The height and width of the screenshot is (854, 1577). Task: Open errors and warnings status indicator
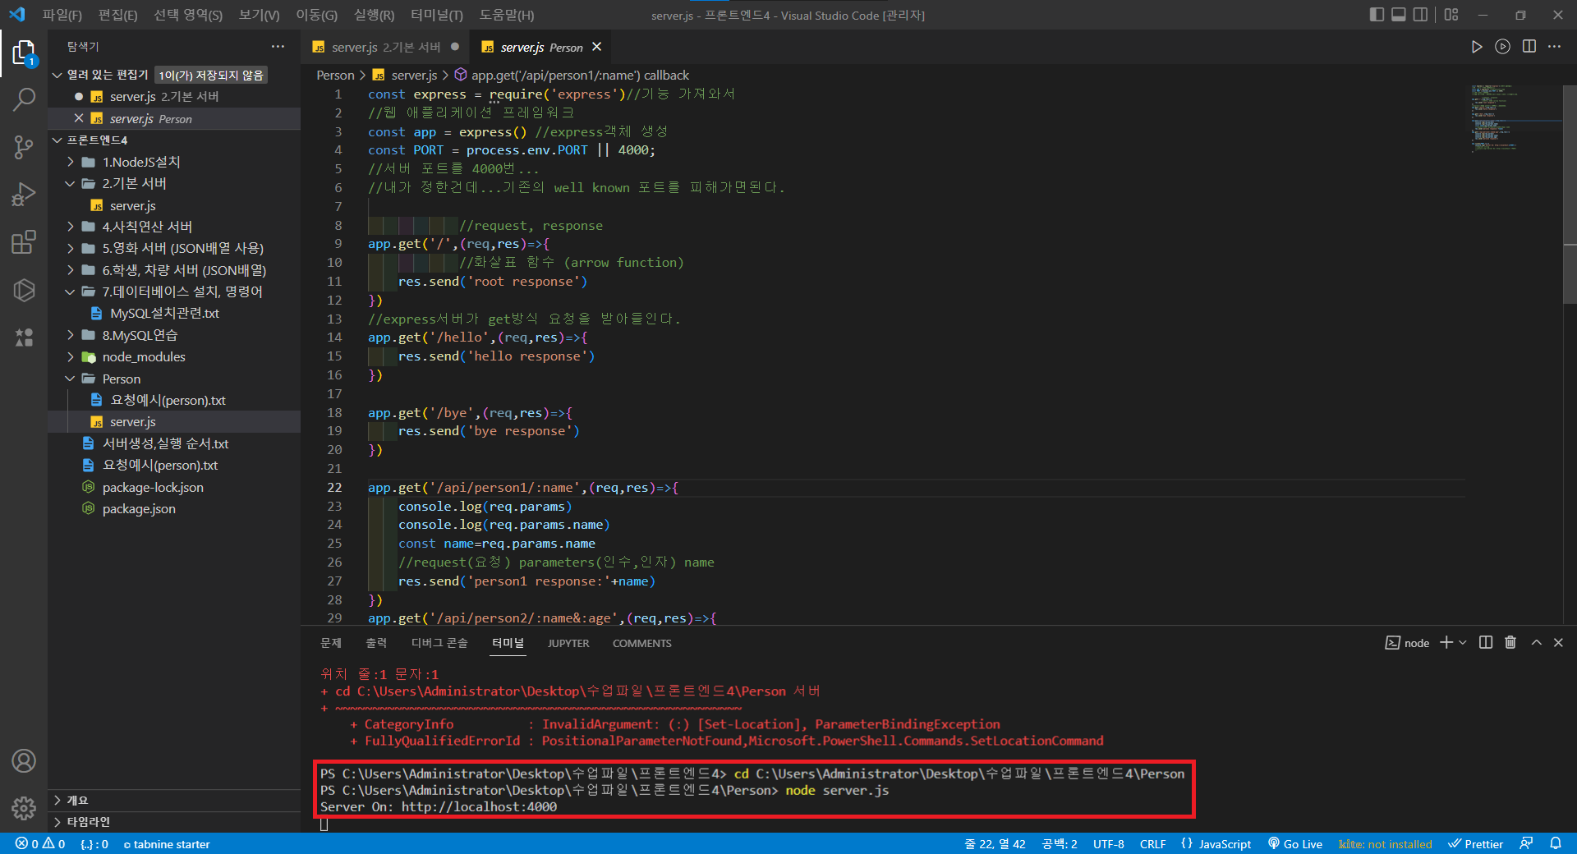(39, 844)
